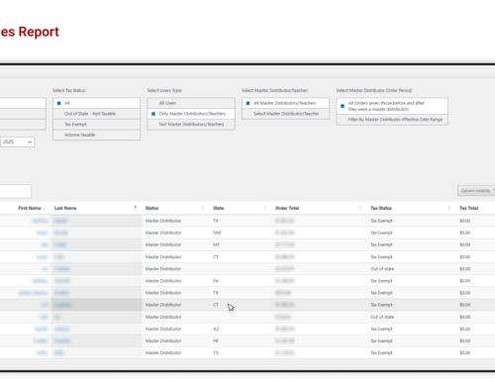The height and width of the screenshot is (379, 495).
Task: Click $0.00 tax total in PA row
Action: 465,281
